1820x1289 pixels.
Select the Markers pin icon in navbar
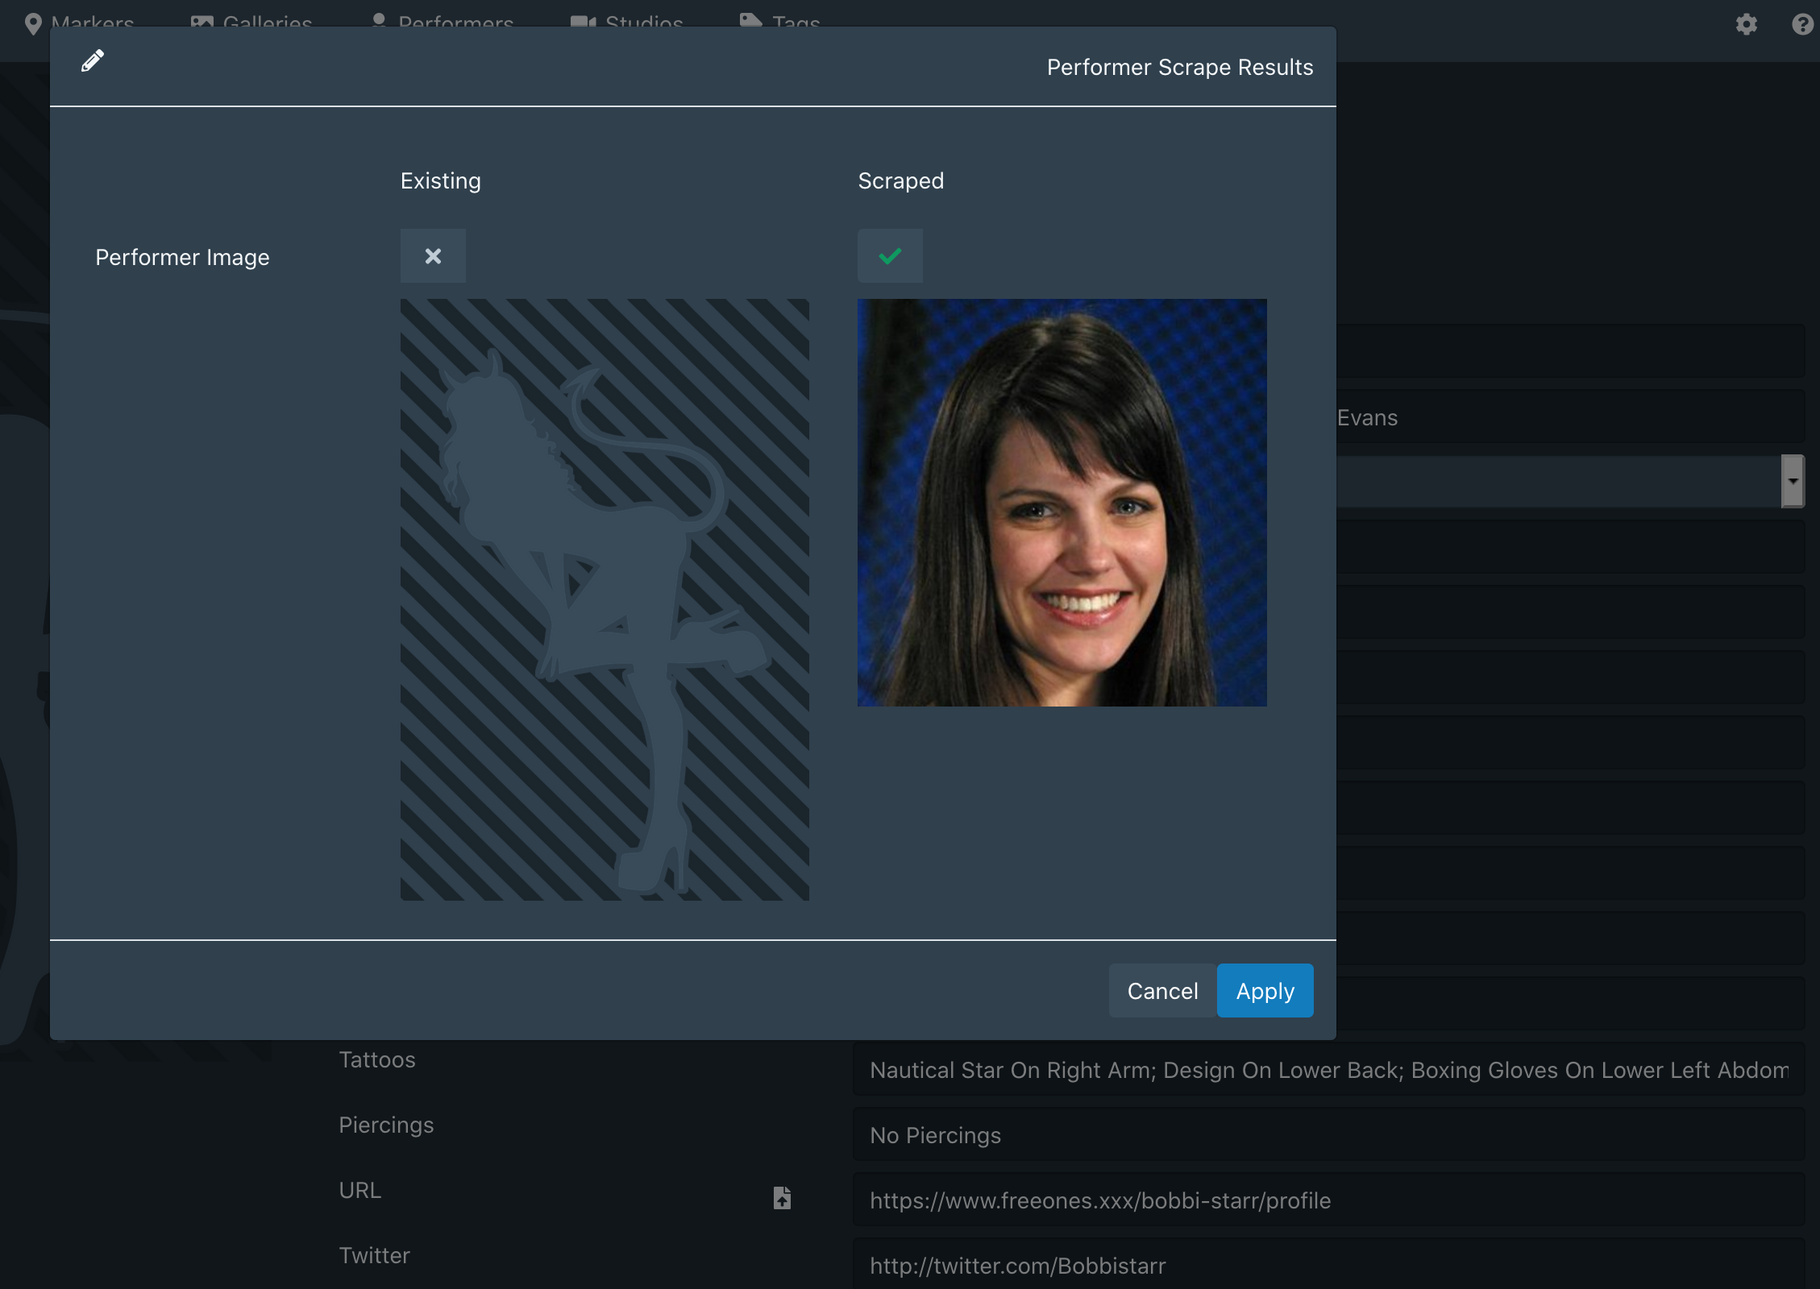point(34,23)
